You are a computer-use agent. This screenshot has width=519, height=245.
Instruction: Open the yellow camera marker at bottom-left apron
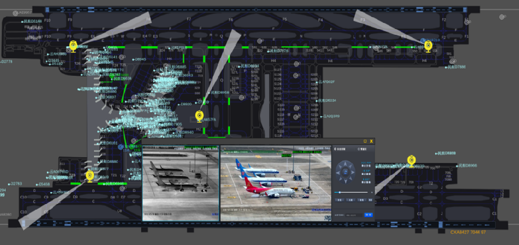tap(89, 176)
